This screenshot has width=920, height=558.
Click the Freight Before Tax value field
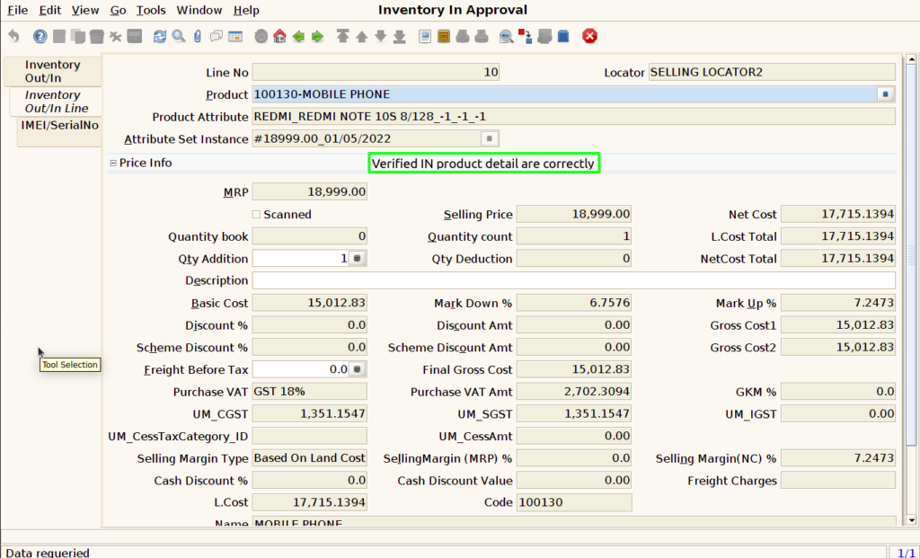[x=300, y=369]
